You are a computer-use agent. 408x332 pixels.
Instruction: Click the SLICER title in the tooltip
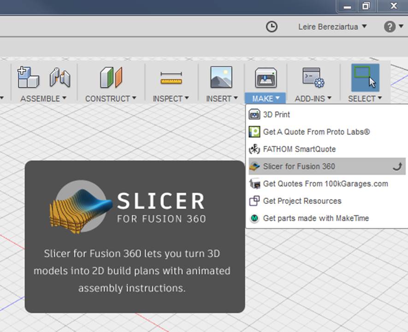(161, 201)
